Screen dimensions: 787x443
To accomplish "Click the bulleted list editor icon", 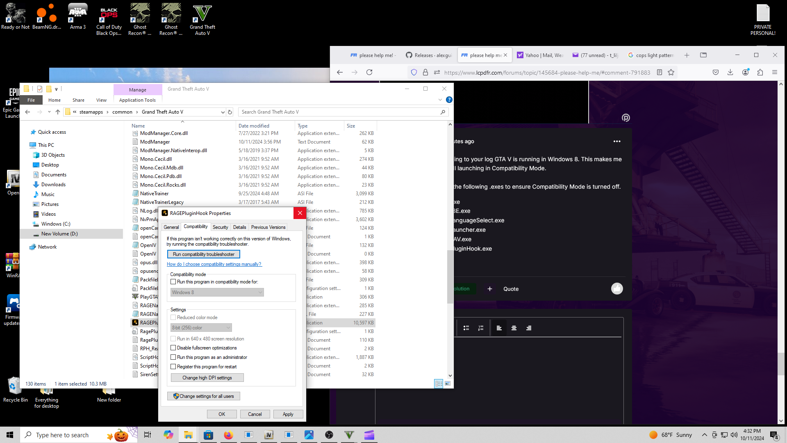I will coord(466,328).
